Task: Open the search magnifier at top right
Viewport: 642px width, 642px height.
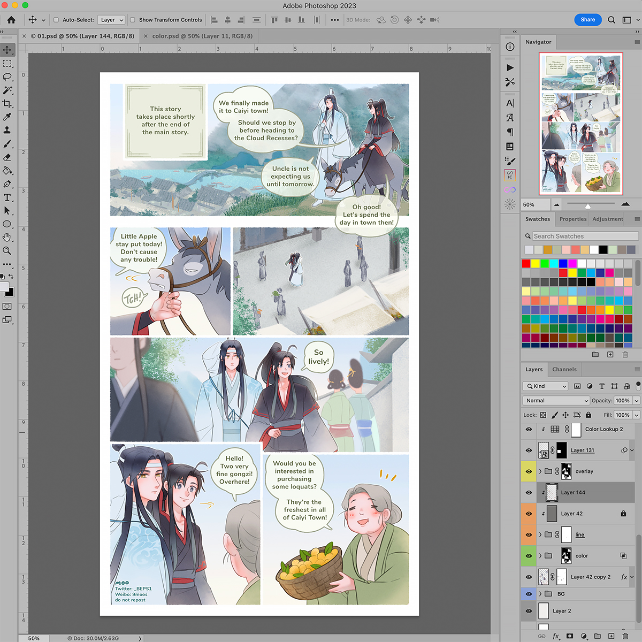Action: click(612, 20)
